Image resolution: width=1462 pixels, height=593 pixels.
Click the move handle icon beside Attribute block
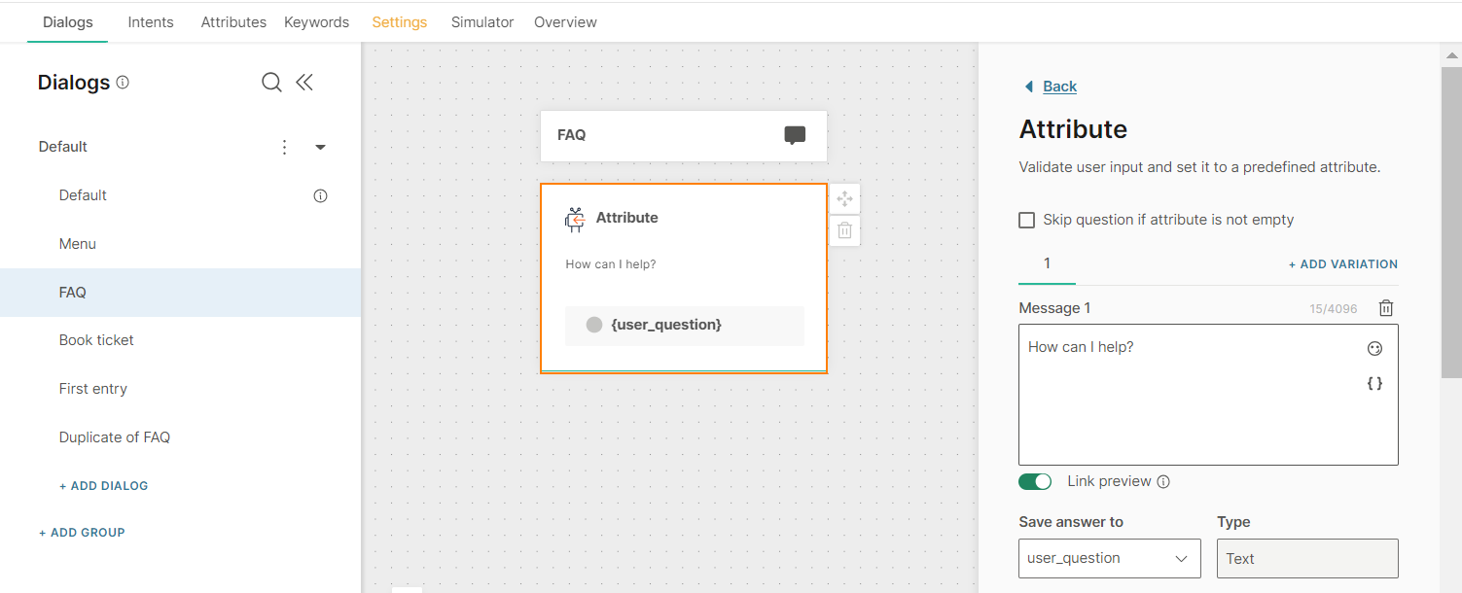click(x=844, y=199)
